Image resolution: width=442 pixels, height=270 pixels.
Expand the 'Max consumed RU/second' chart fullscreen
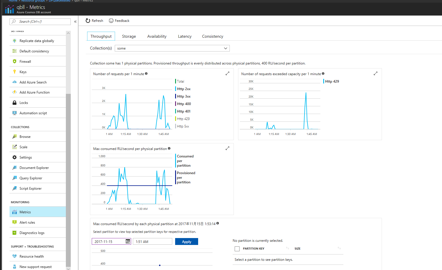227,148
